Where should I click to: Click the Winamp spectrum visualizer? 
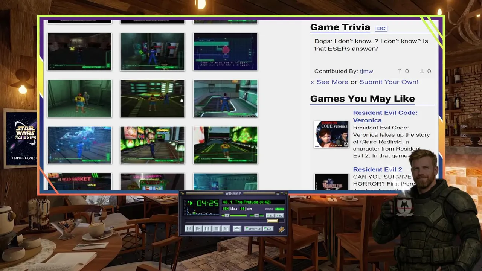point(203,211)
